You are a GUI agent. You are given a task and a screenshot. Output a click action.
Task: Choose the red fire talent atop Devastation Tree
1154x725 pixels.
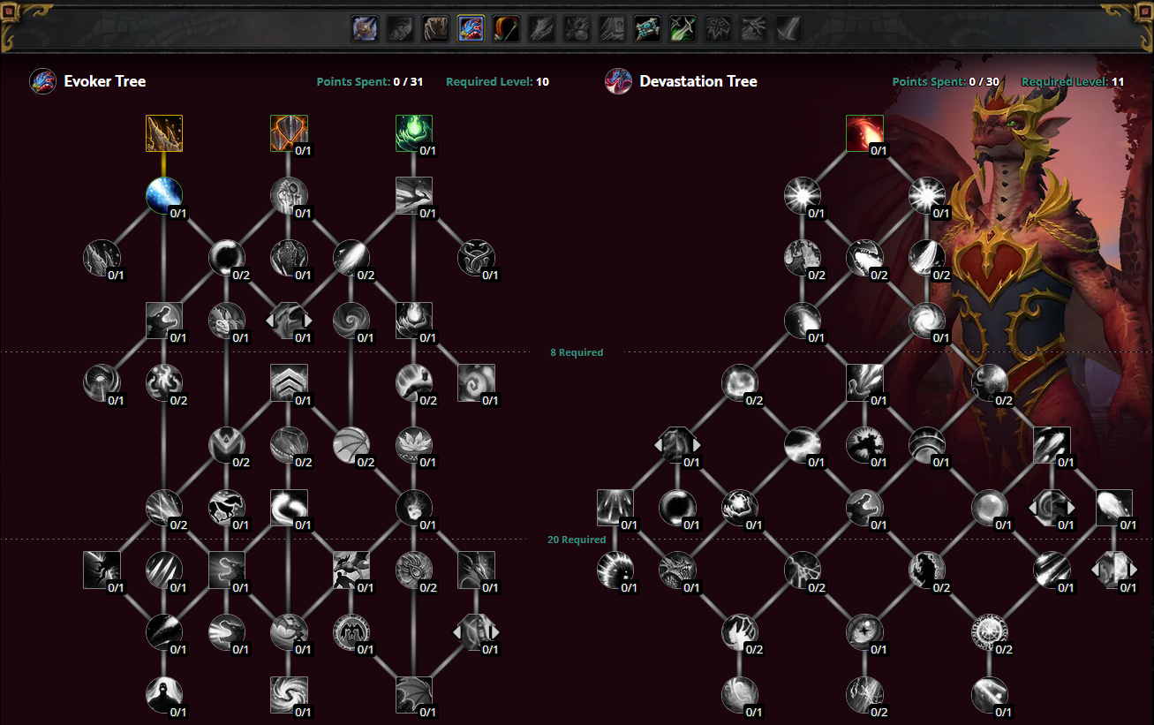(x=864, y=133)
